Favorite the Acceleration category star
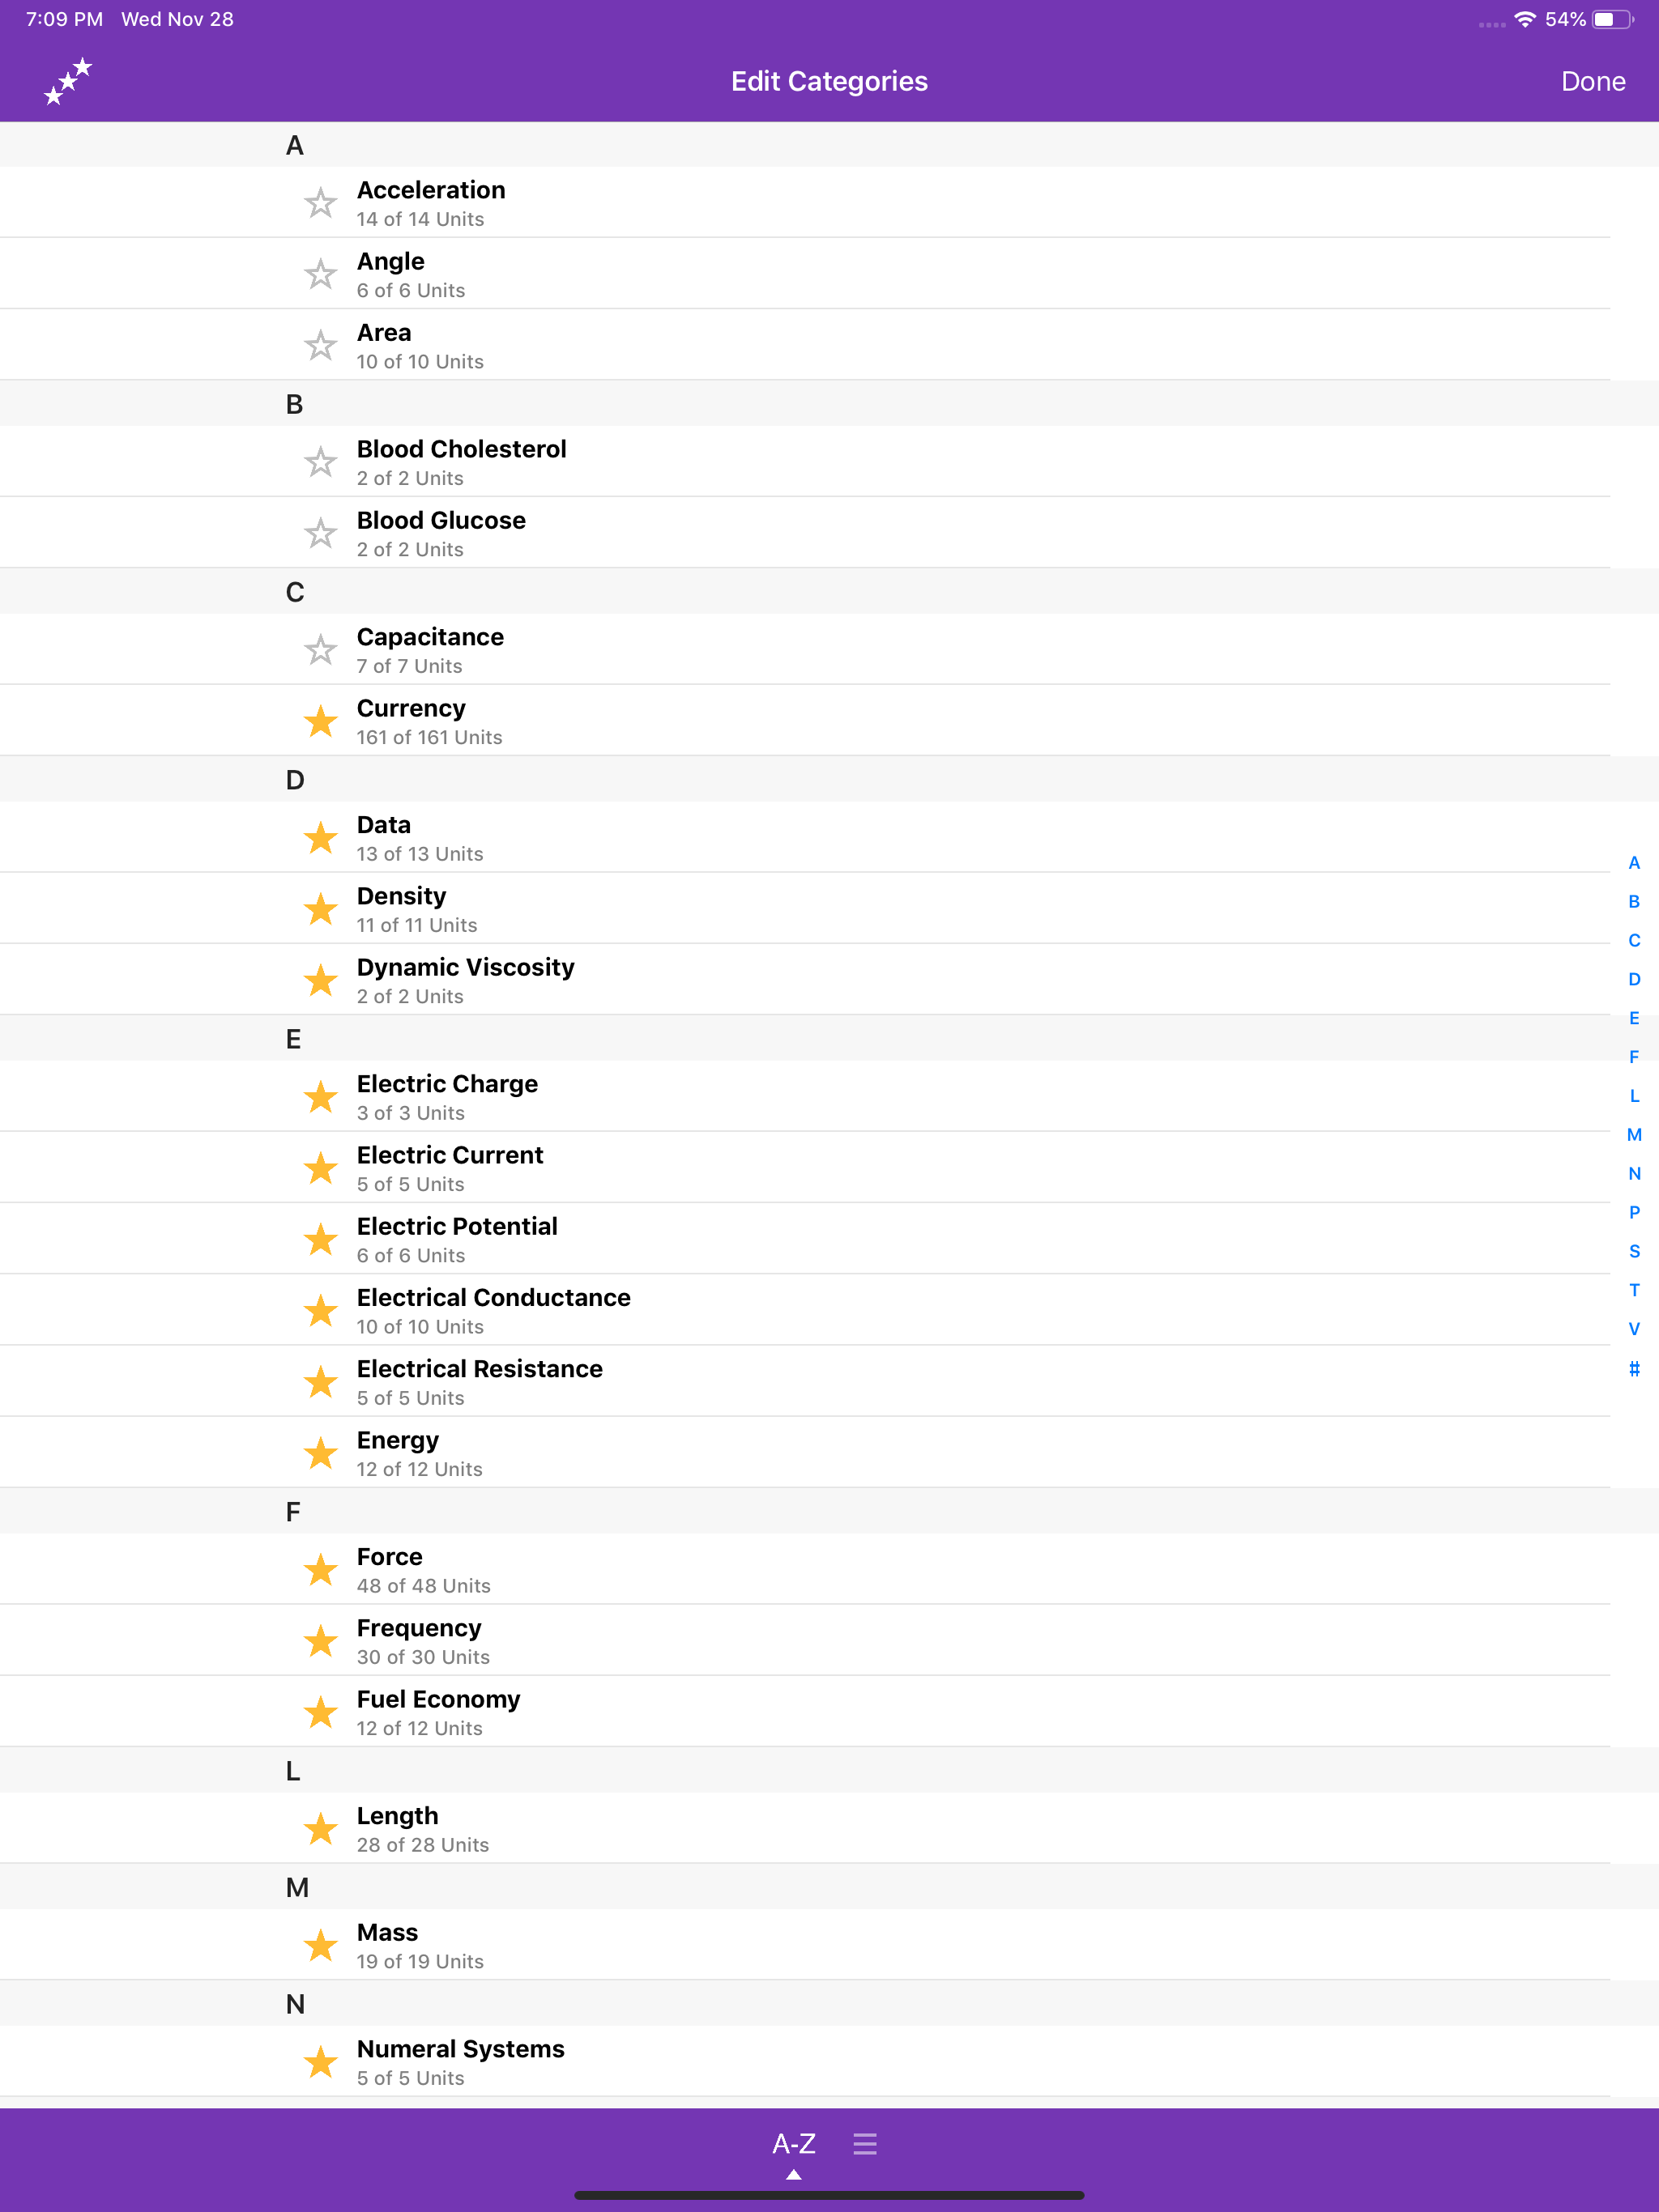The image size is (1659, 2212). click(320, 203)
